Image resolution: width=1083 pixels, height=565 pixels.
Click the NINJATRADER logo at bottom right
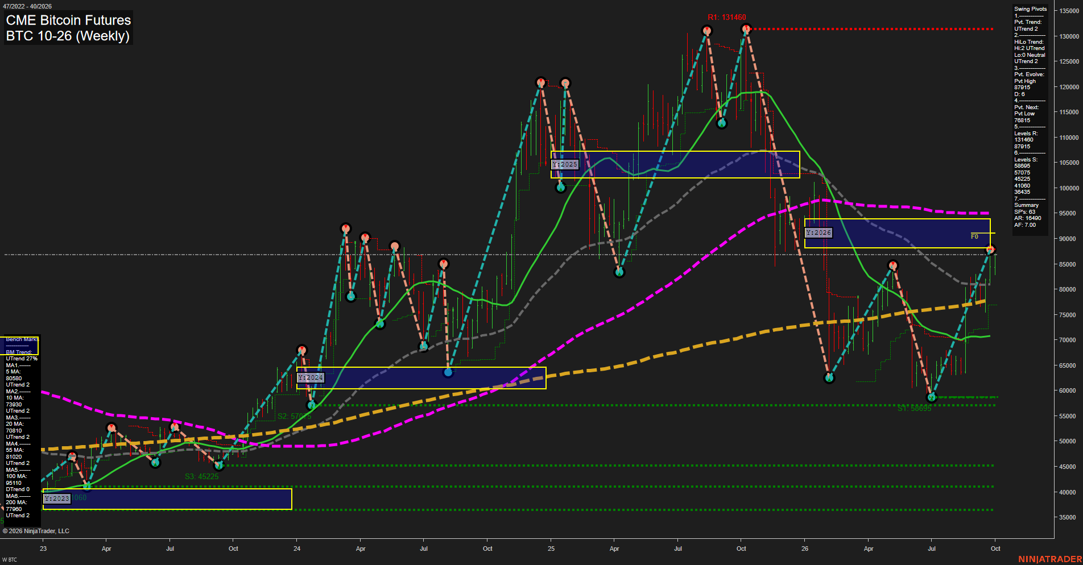tap(1050, 559)
